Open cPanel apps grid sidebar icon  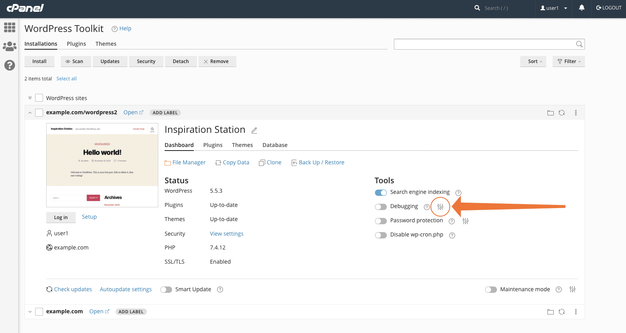point(9,27)
